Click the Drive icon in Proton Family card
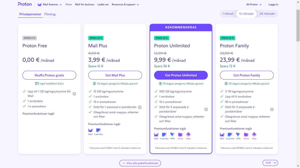Viewport: 300px width, 168px height. coord(246,135)
